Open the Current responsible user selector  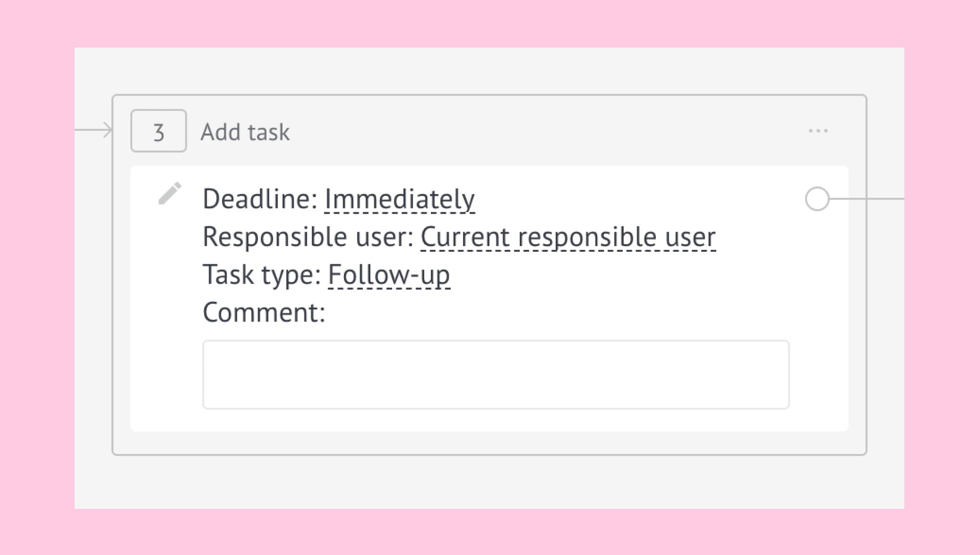coord(568,237)
